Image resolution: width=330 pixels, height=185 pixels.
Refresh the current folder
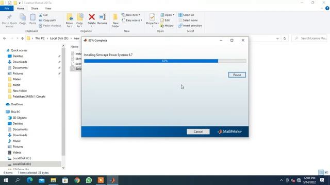pos(285,39)
